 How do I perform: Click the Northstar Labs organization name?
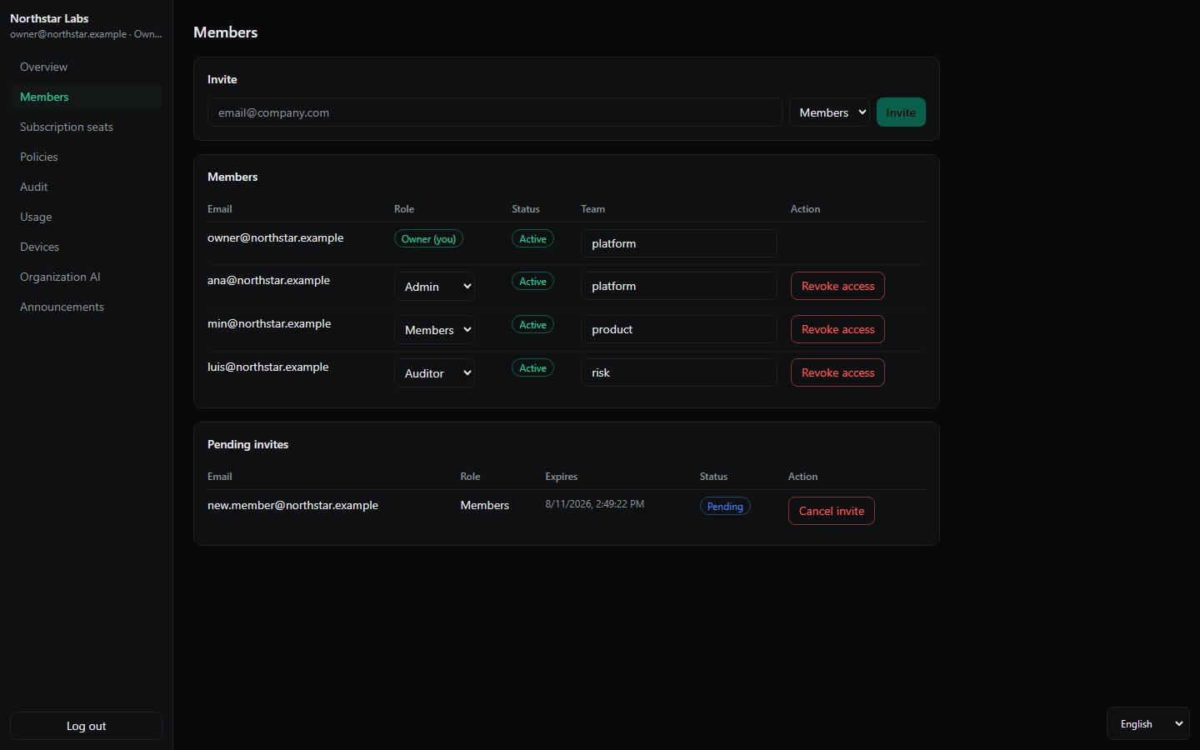click(x=49, y=18)
